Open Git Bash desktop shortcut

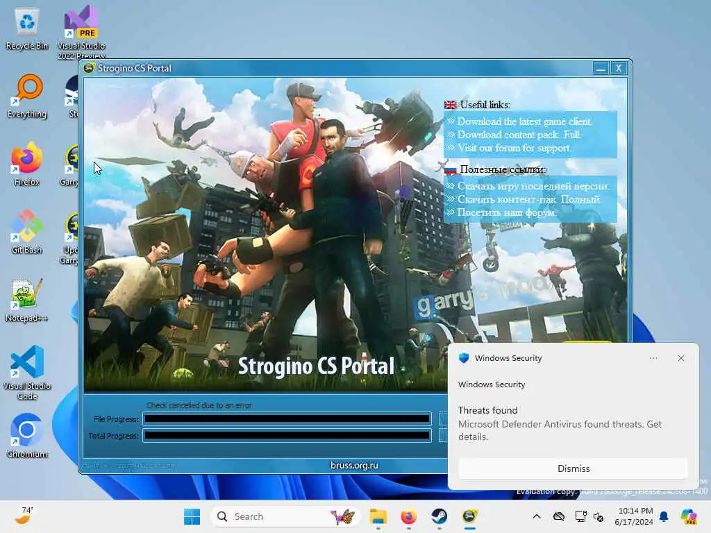[27, 232]
